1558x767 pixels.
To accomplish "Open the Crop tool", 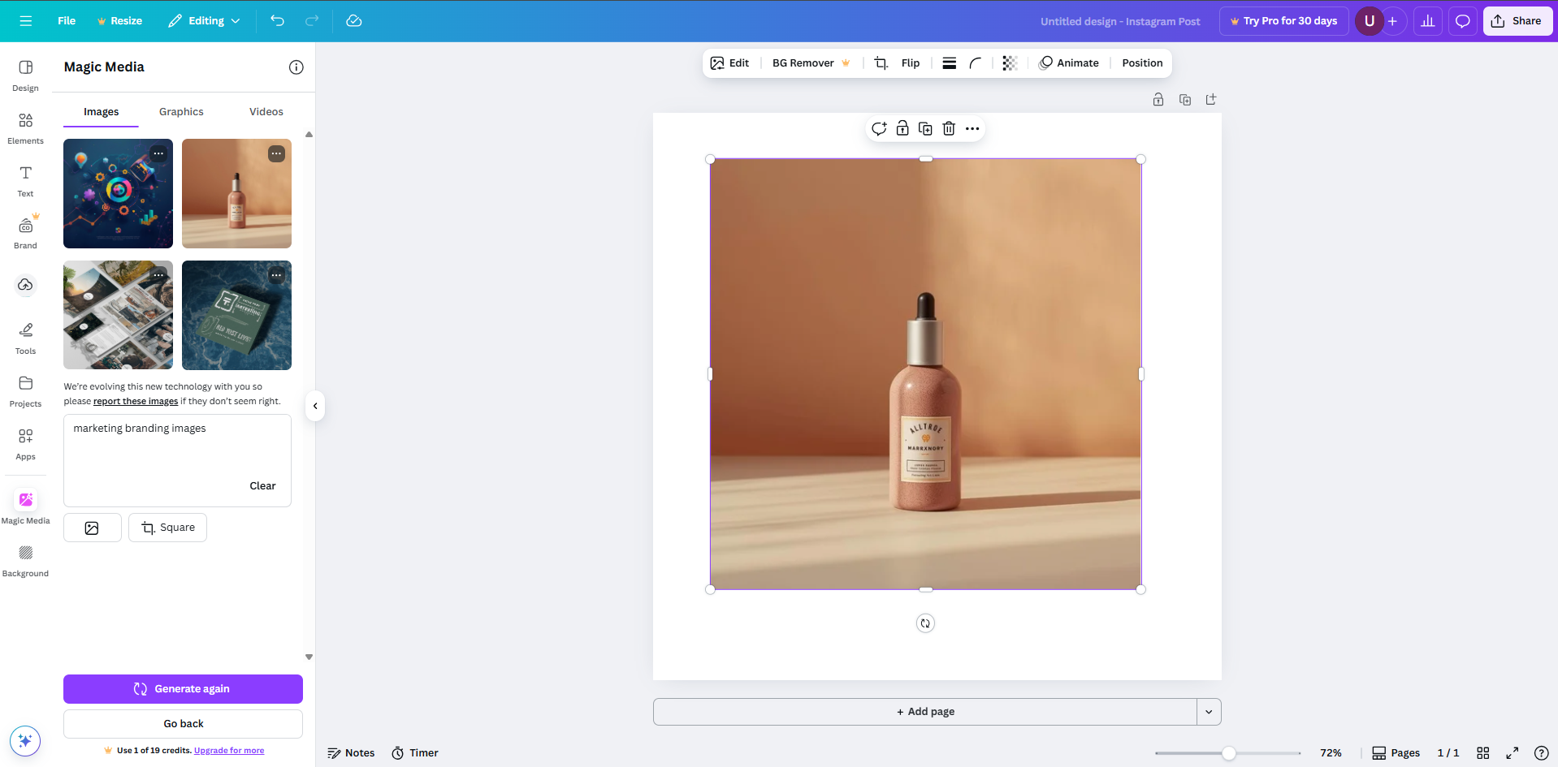I will click(880, 62).
